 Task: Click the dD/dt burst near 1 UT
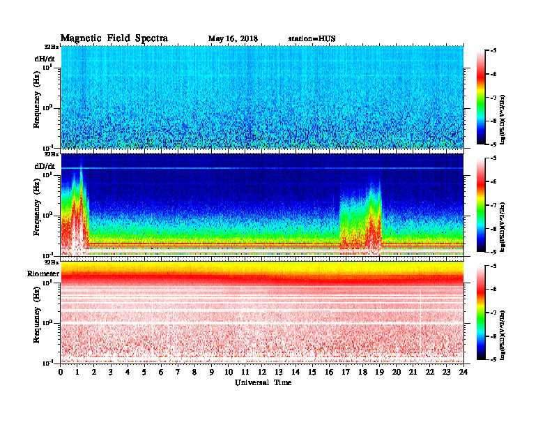click(x=77, y=211)
